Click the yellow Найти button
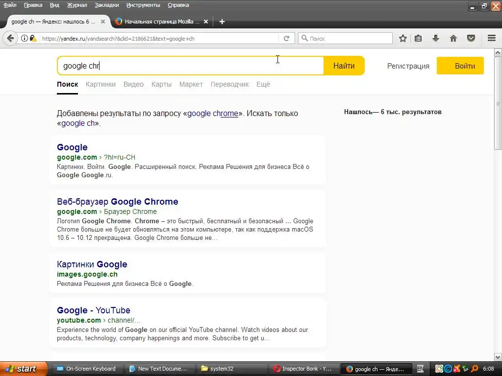This screenshot has height=376, width=502. coord(344,66)
